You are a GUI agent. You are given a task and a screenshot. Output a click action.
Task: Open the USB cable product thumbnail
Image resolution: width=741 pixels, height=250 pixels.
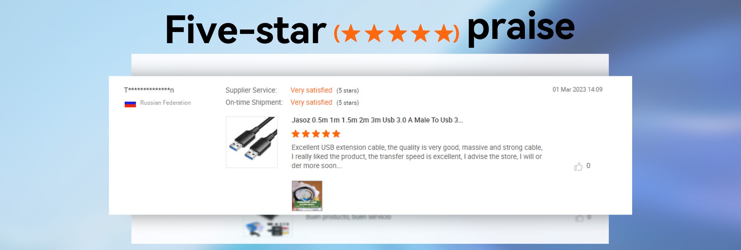tap(252, 142)
